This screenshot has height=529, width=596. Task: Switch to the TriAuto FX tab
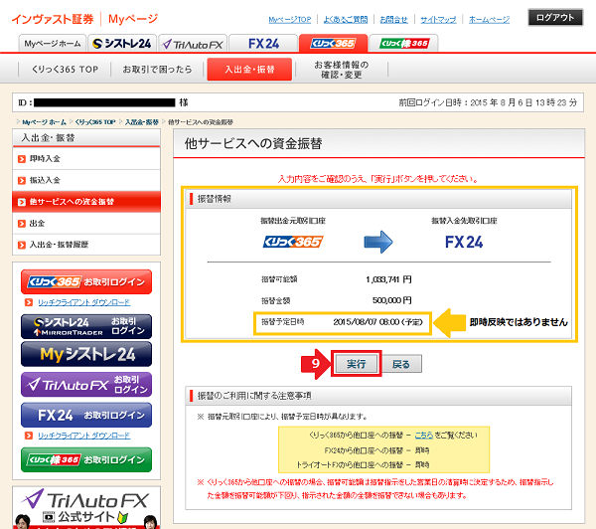193,44
